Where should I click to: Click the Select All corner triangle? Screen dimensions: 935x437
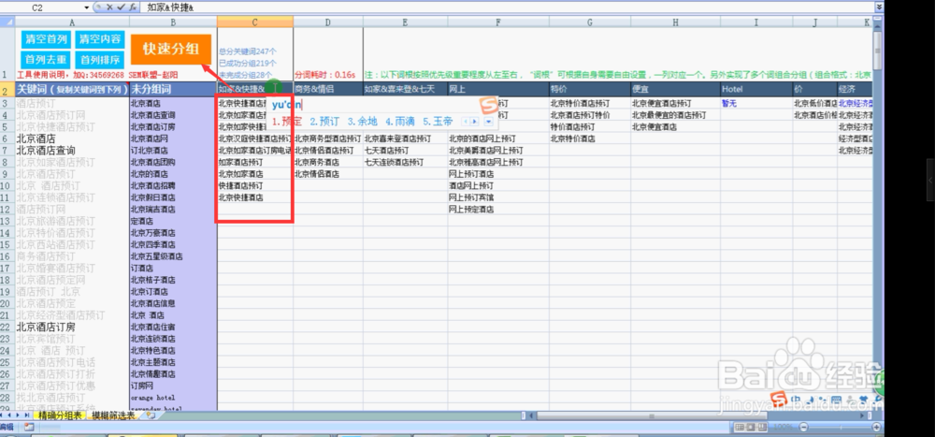[7, 22]
